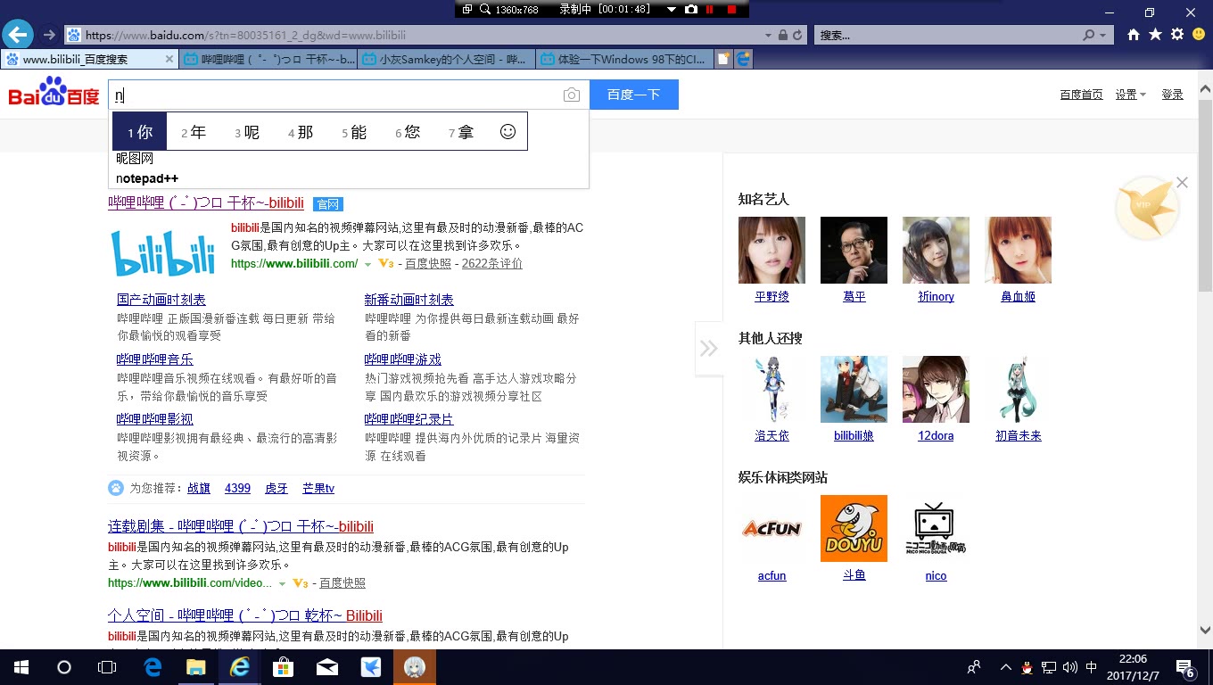
Task: Open 哔哩哔哩纪录片 link
Action: tap(408, 419)
